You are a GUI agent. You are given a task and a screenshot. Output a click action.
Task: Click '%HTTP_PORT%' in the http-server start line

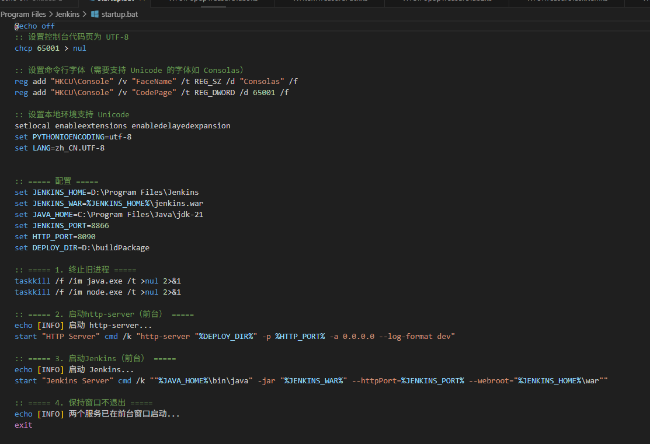pyautogui.click(x=300, y=336)
